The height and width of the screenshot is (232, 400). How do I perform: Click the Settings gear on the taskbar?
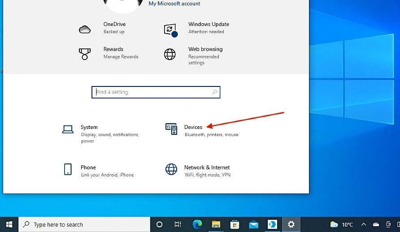(291, 224)
